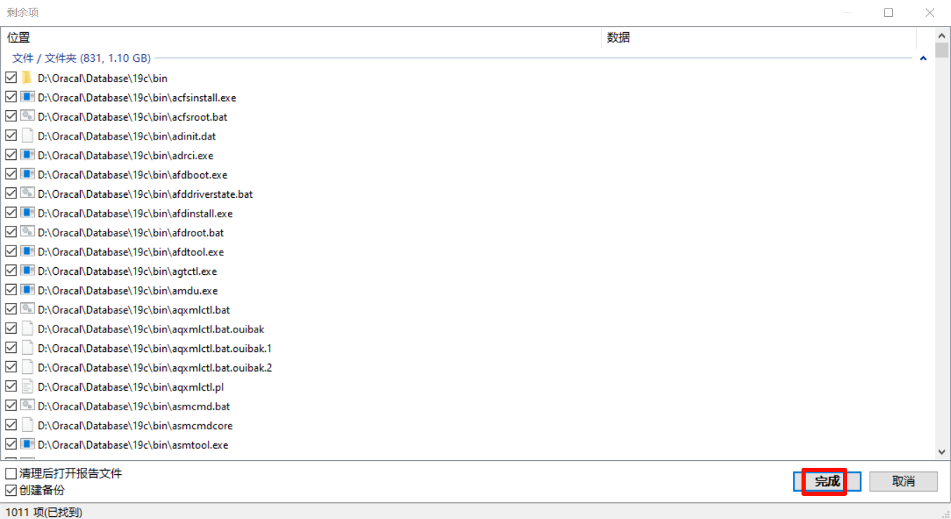Enable 清理后打开报告文件 checkbox
The width and height of the screenshot is (951, 519).
coord(11,474)
